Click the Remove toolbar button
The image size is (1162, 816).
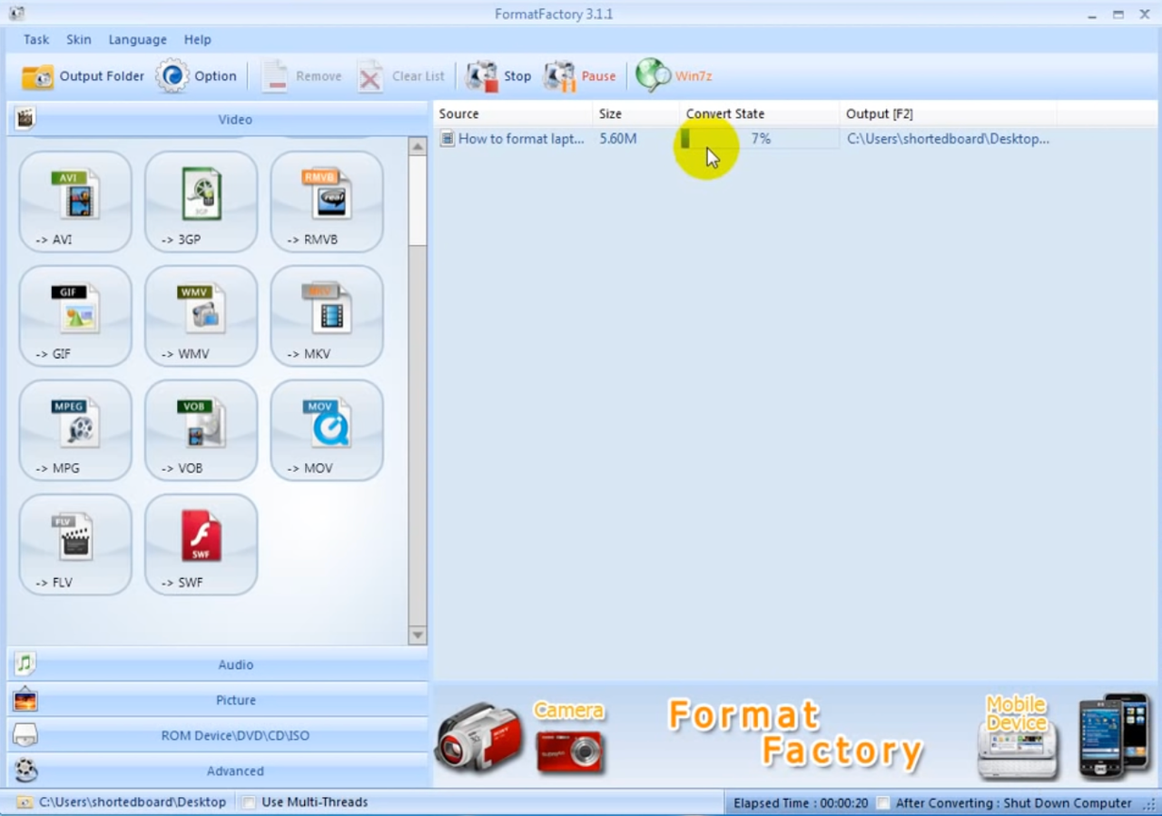tap(301, 76)
